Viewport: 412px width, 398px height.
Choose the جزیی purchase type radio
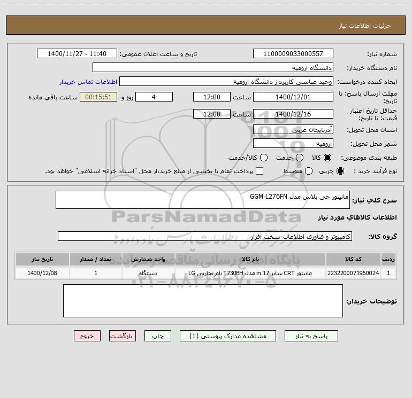[340, 171]
